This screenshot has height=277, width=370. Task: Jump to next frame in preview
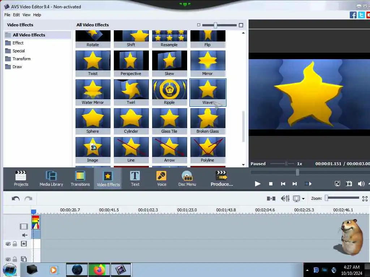(294, 184)
